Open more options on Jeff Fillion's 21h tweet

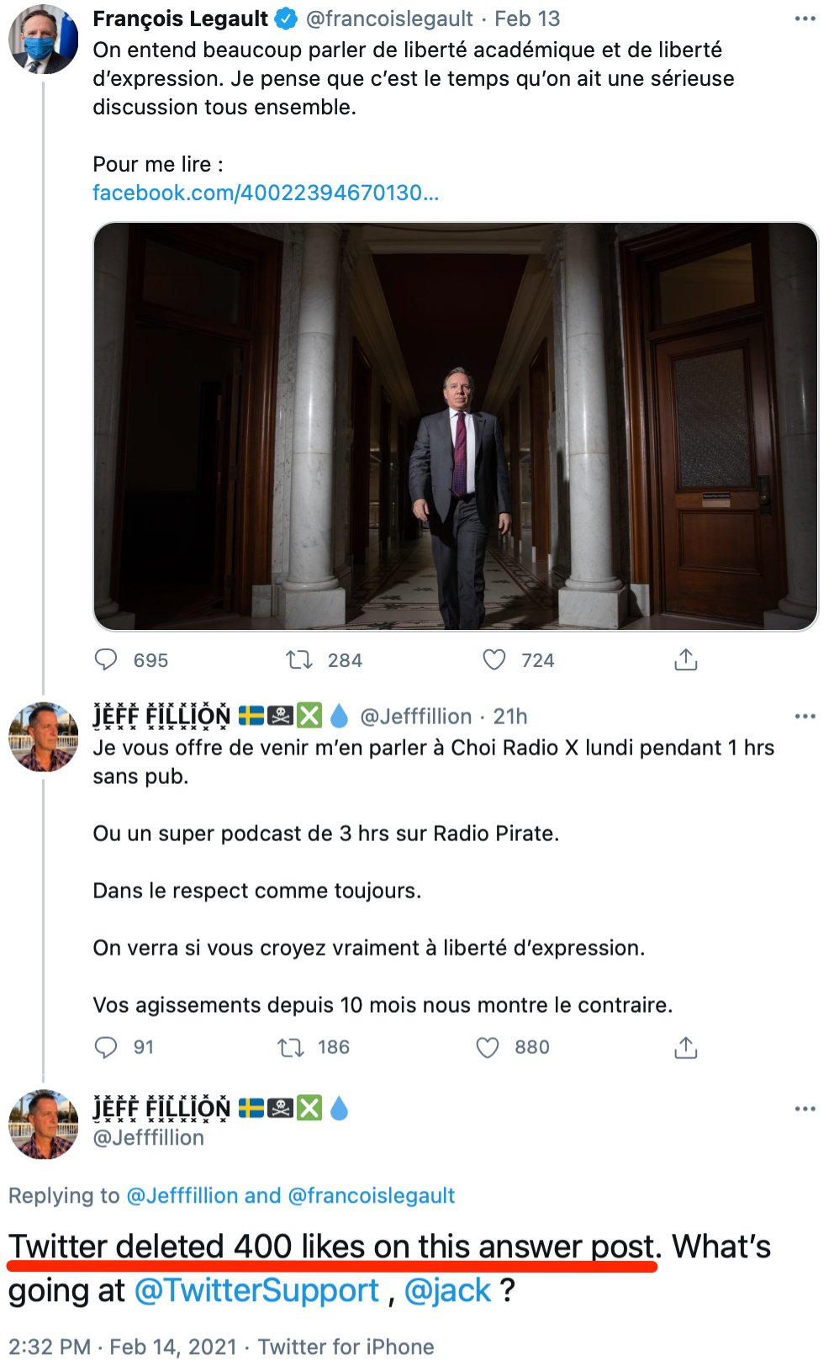(805, 717)
